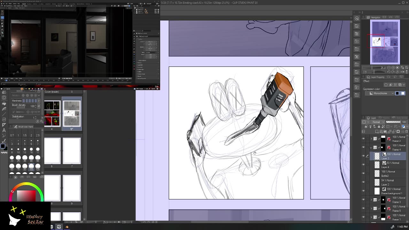Screen dimensions: 409x230
Task: Hide Frame 5 folder visibility
Action: click(x=363, y=208)
